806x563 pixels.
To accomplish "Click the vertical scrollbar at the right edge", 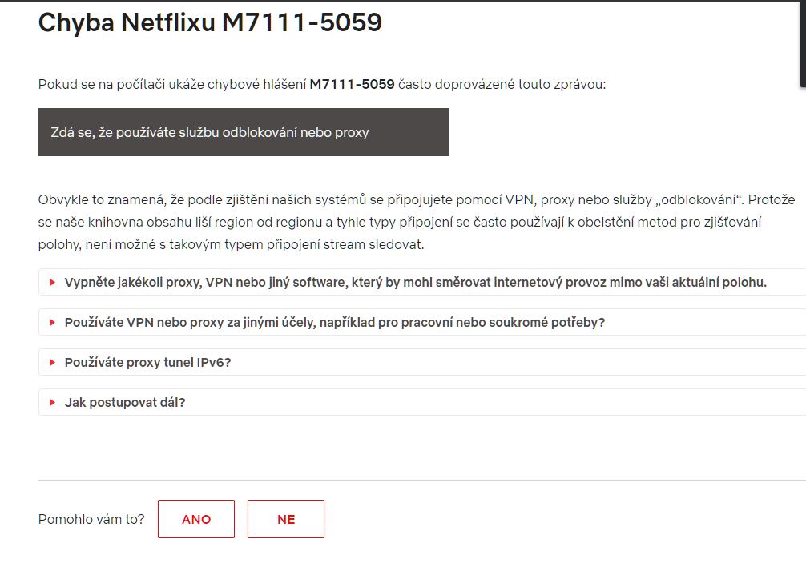I will click(x=803, y=44).
